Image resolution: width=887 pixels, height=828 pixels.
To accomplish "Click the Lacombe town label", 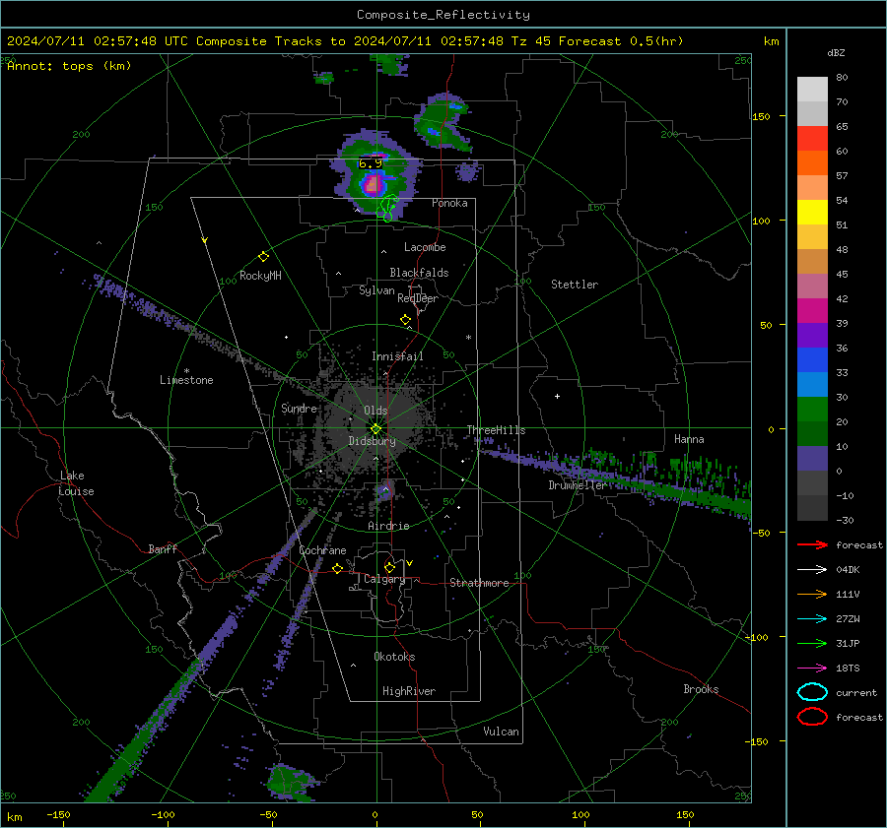I will coord(425,247).
